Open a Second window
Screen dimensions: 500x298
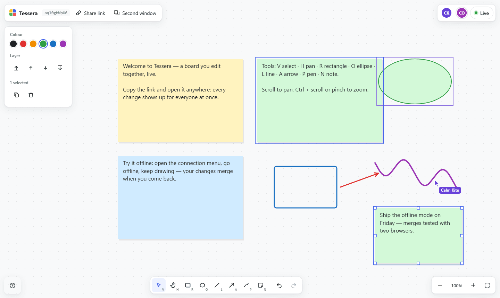135,13
